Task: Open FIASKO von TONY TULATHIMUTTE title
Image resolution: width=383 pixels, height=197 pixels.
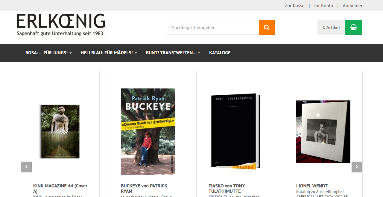Action: click(x=227, y=189)
